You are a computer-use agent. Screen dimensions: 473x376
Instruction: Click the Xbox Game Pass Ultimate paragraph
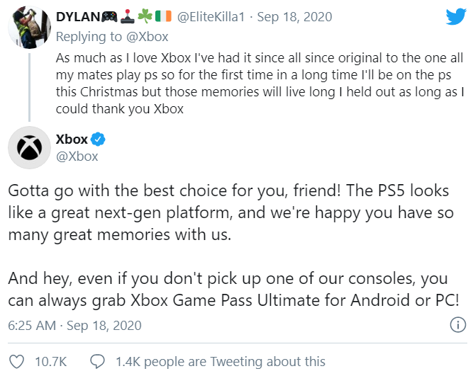[235, 290]
